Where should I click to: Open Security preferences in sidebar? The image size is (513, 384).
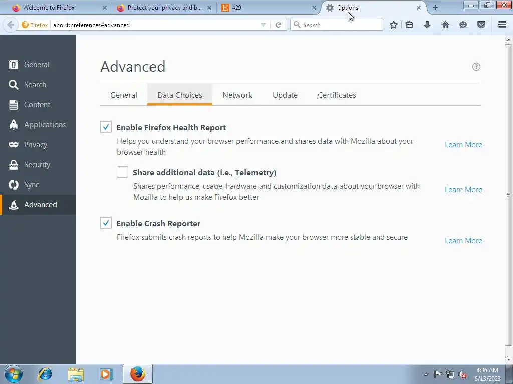[38, 165]
